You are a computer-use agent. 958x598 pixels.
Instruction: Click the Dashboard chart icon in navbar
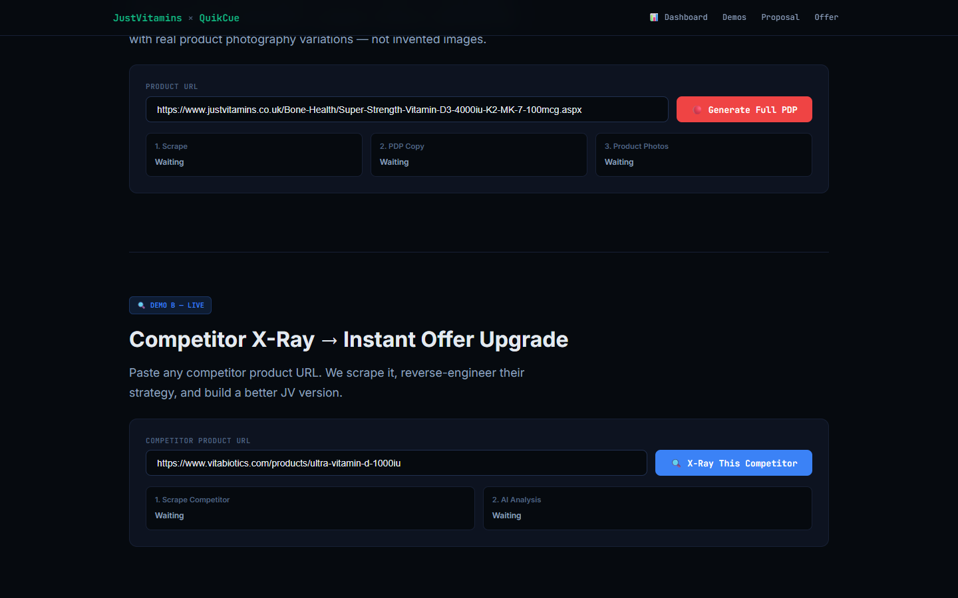pos(654,17)
